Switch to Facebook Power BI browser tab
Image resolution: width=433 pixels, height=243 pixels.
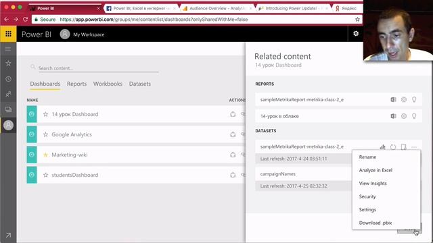click(141, 9)
